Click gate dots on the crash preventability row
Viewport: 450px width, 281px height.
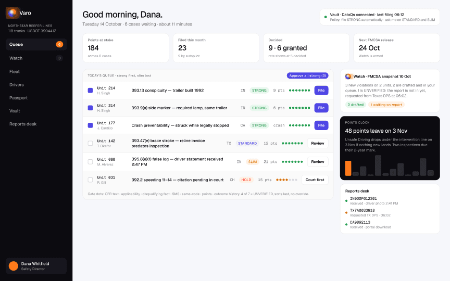click(x=299, y=125)
